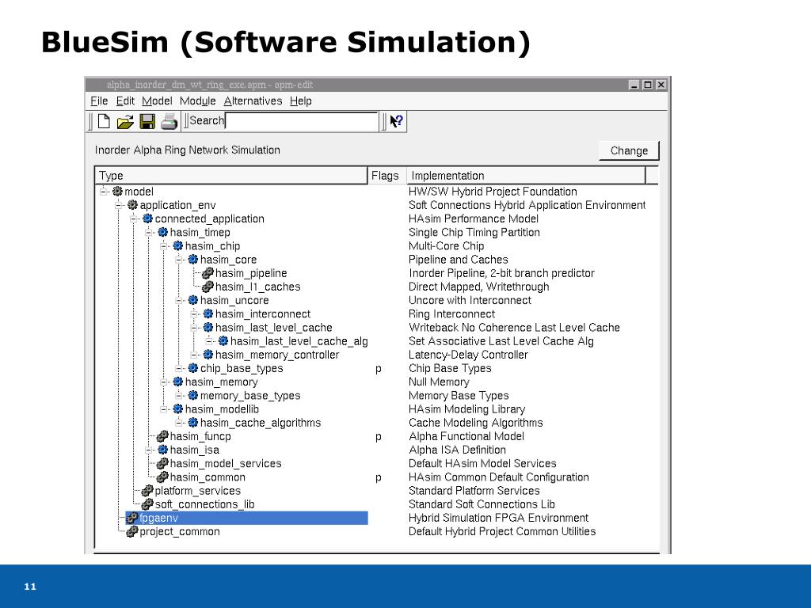This screenshot has height=608, width=811.
Task: Click the blue gear icon of hasim_uncore
Action: point(193,300)
